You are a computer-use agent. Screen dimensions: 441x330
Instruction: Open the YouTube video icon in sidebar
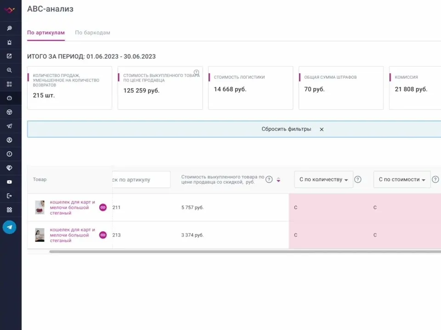9,182
